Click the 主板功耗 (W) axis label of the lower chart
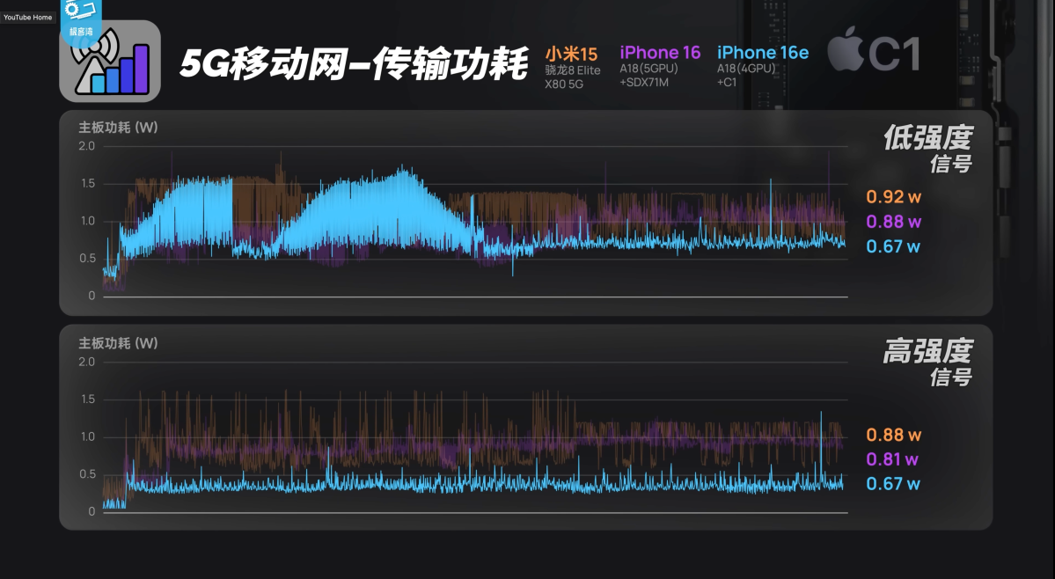This screenshot has width=1055, height=579. point(119,343)
